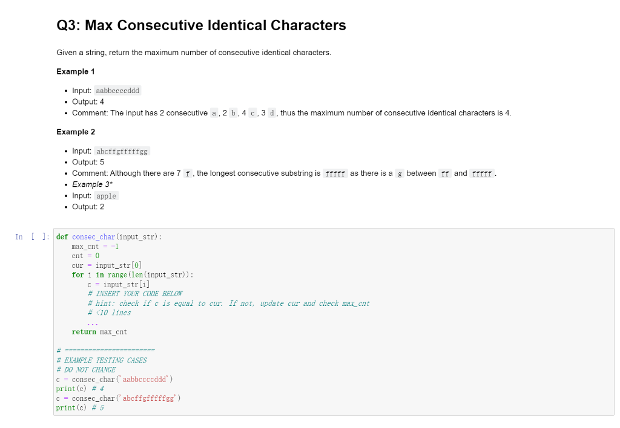620x428 pixels.
Task: Click the 'c = input_str[i]' line
Action: tap(119, 284)
